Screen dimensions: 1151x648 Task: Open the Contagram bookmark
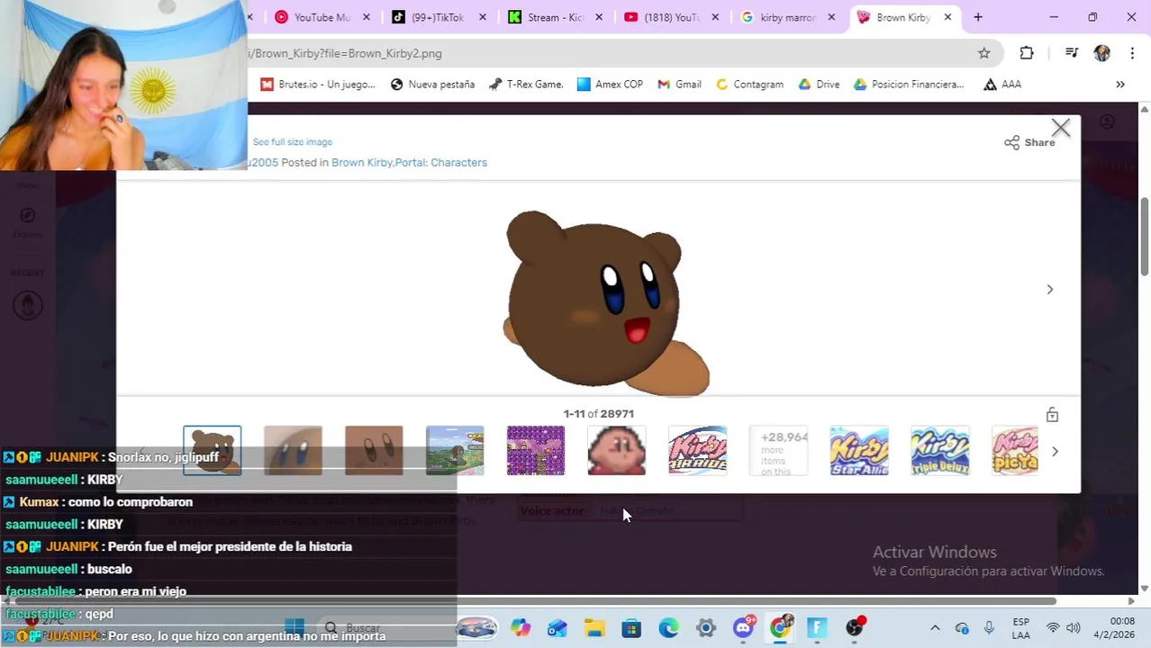coord(749,84)
